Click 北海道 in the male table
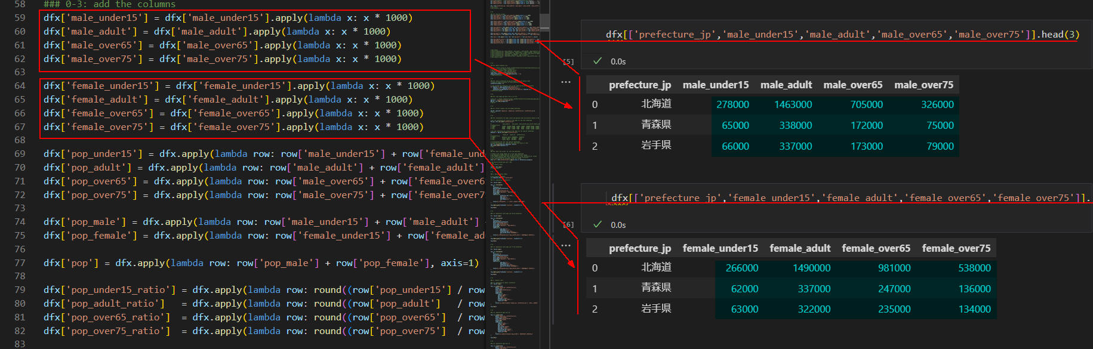Image resolution: width=1093 pixels, height=349 pixels. [x=657, y=104]
